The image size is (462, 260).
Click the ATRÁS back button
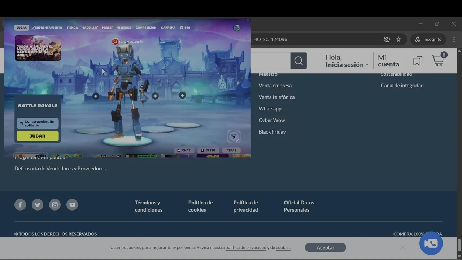coord(231,150)
